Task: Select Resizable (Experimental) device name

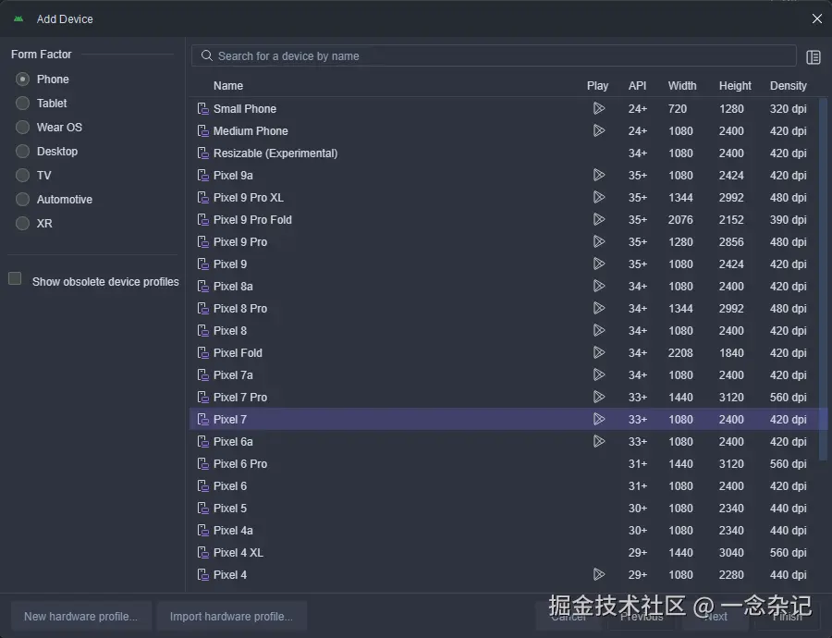Action: [275, 153]
